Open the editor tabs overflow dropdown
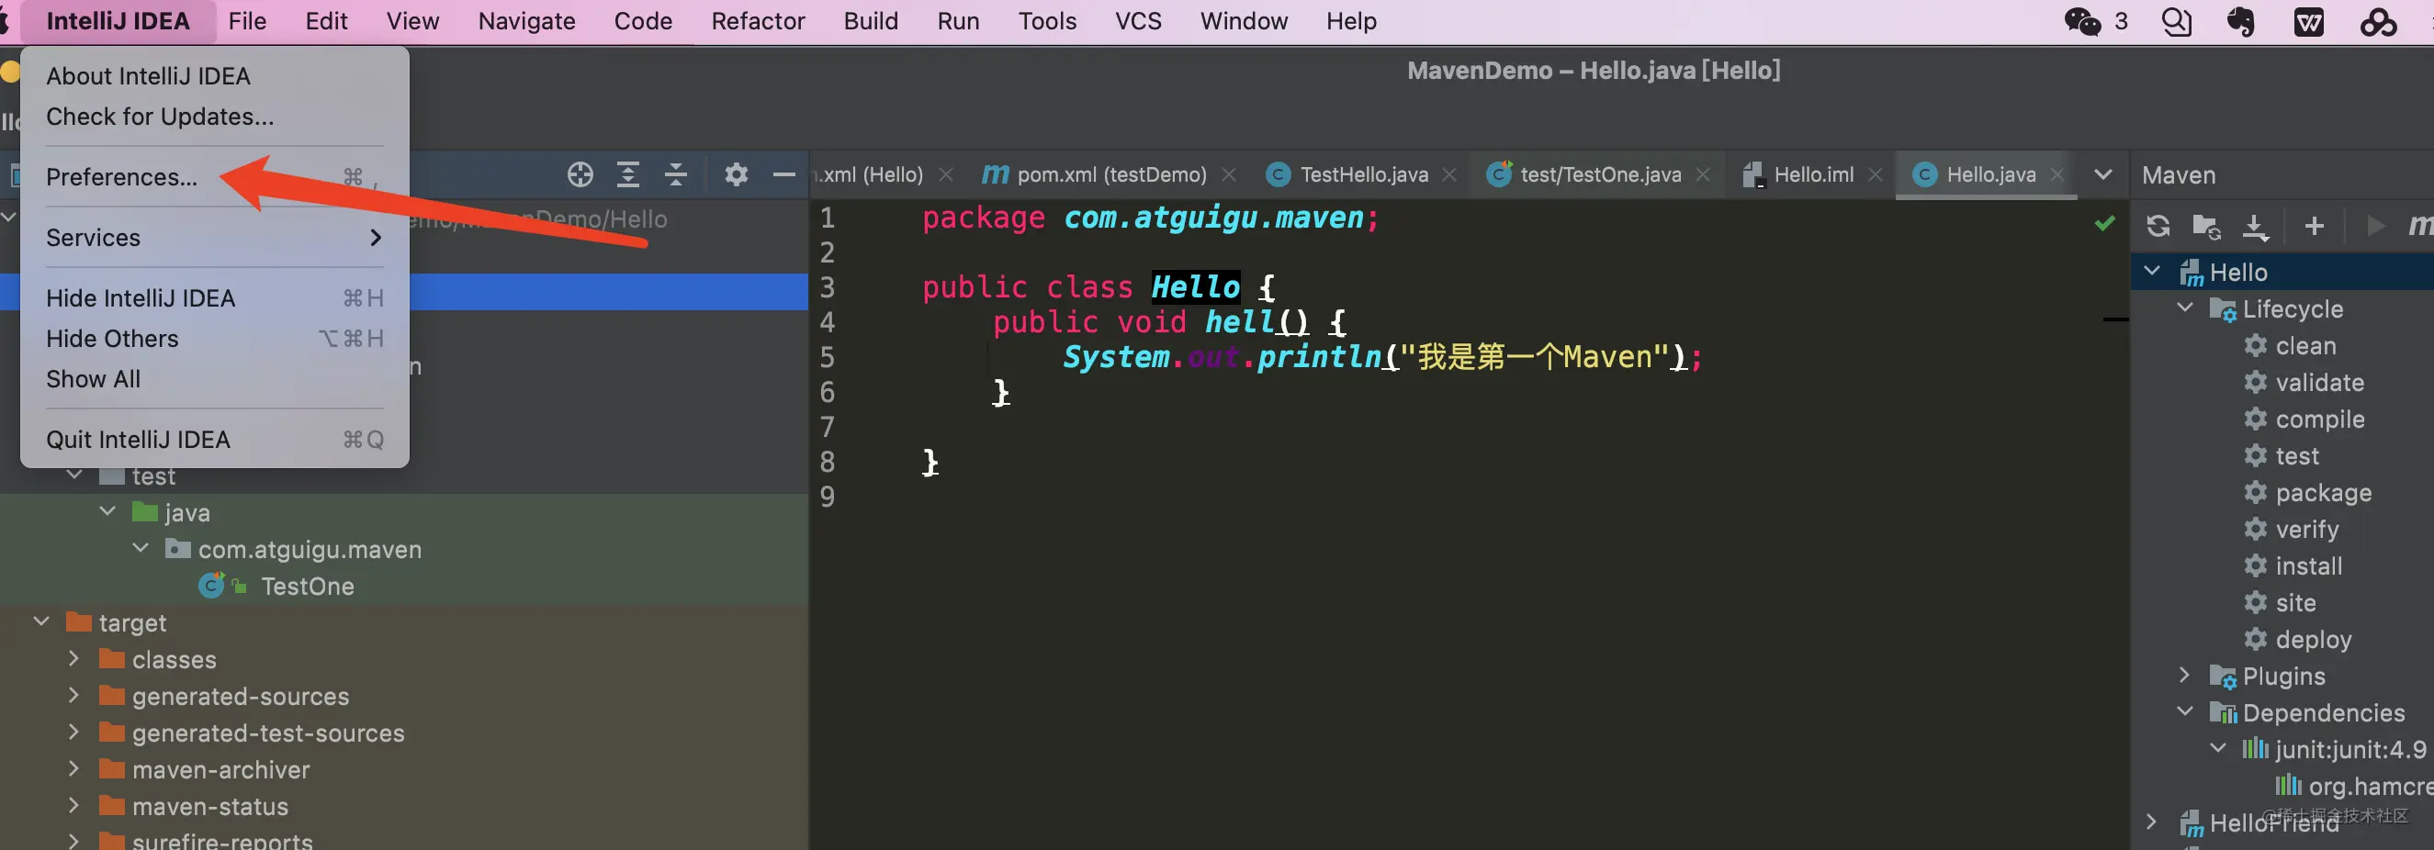 tap(2102, 174)
